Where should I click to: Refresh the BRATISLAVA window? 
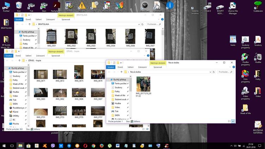pos(142,24)
